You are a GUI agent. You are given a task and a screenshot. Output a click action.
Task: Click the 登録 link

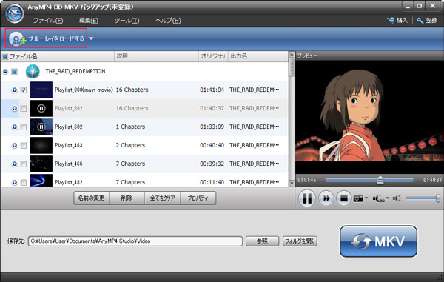click(431, 21)
